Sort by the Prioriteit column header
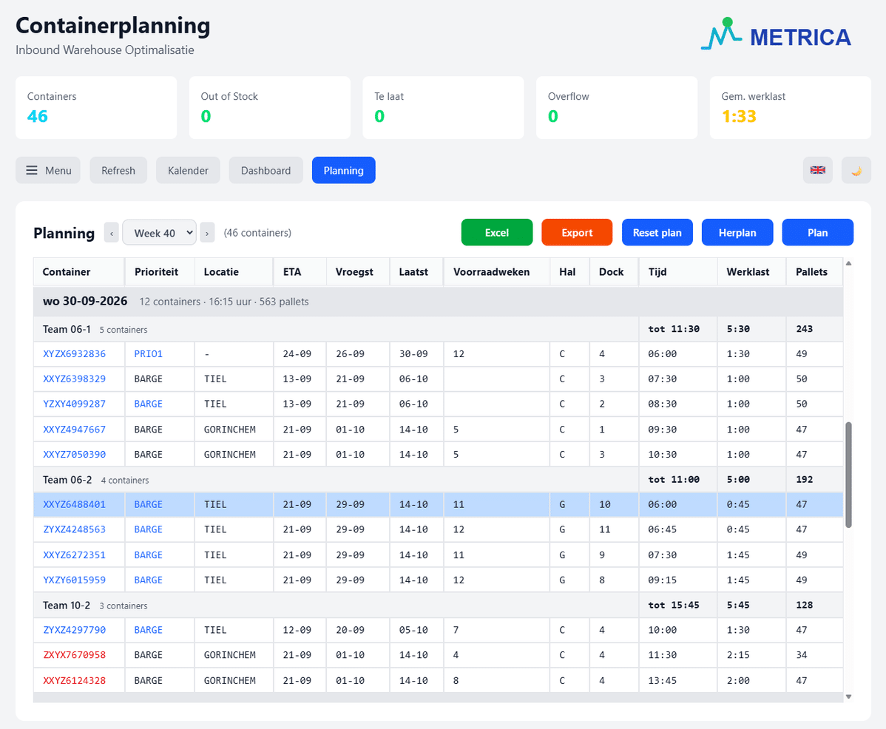886x729 pixels. [160, 271]
